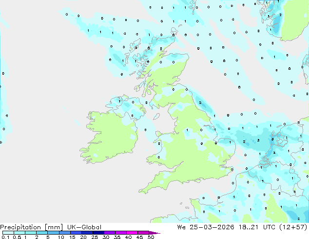Viewport: 309px width, 239px height.
Task: Click the legend label '25'
Action: (95, 237)
